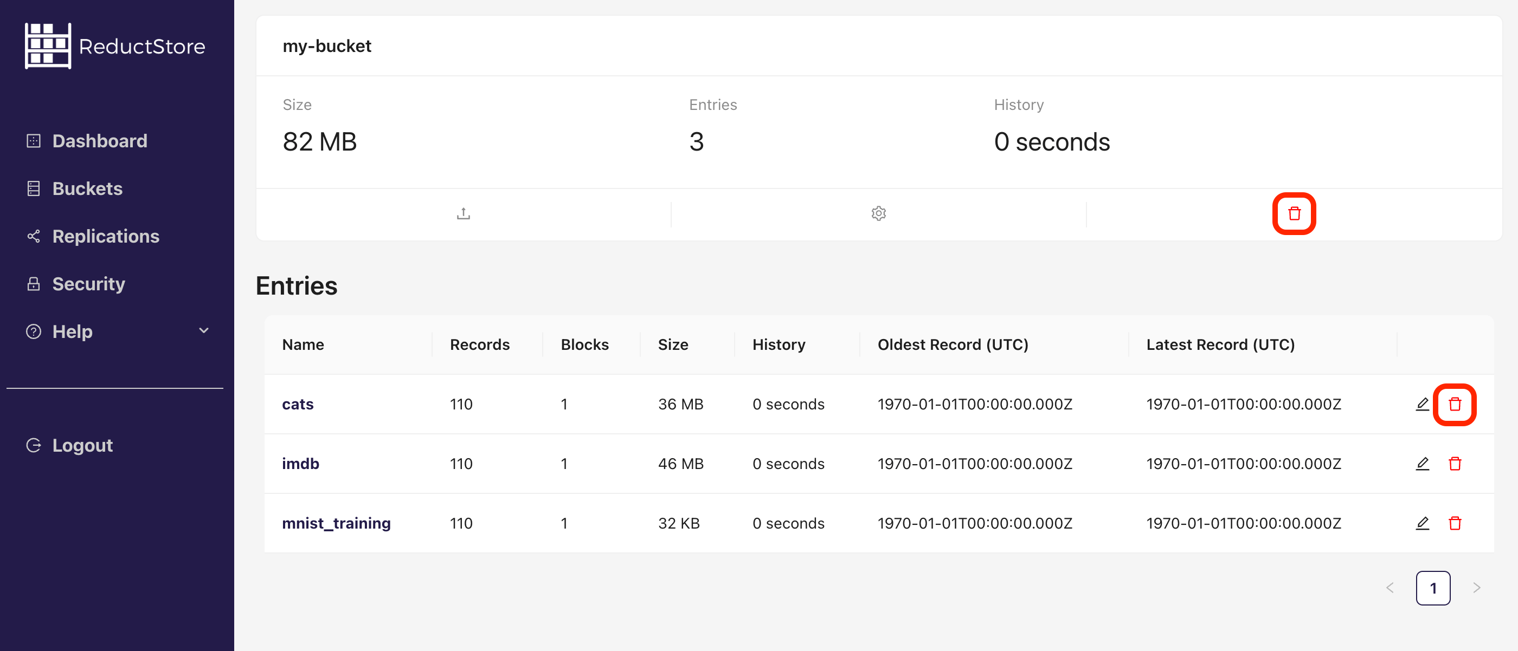Click the ReductStore logo
This screenshot has height=651, width=1518.
(x=115, y=45)
